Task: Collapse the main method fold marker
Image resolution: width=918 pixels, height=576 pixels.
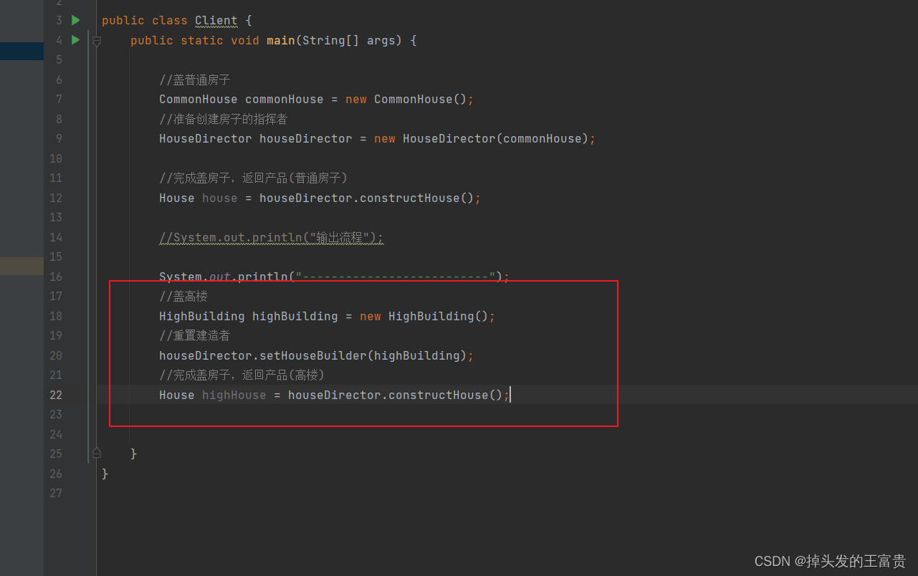Action: coord(97,42)
